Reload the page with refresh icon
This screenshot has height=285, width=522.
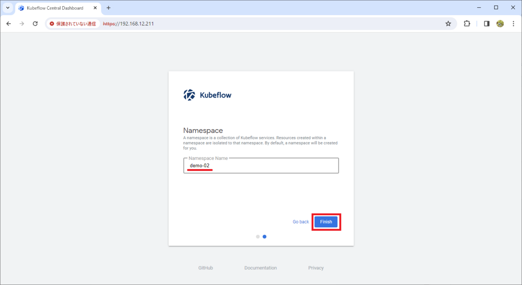point(35,23)
